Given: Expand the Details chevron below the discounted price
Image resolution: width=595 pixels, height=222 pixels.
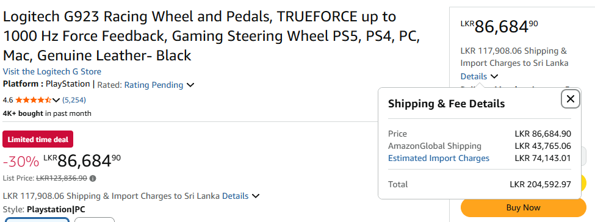Looking at the screenshot, I should coord(256,196).
